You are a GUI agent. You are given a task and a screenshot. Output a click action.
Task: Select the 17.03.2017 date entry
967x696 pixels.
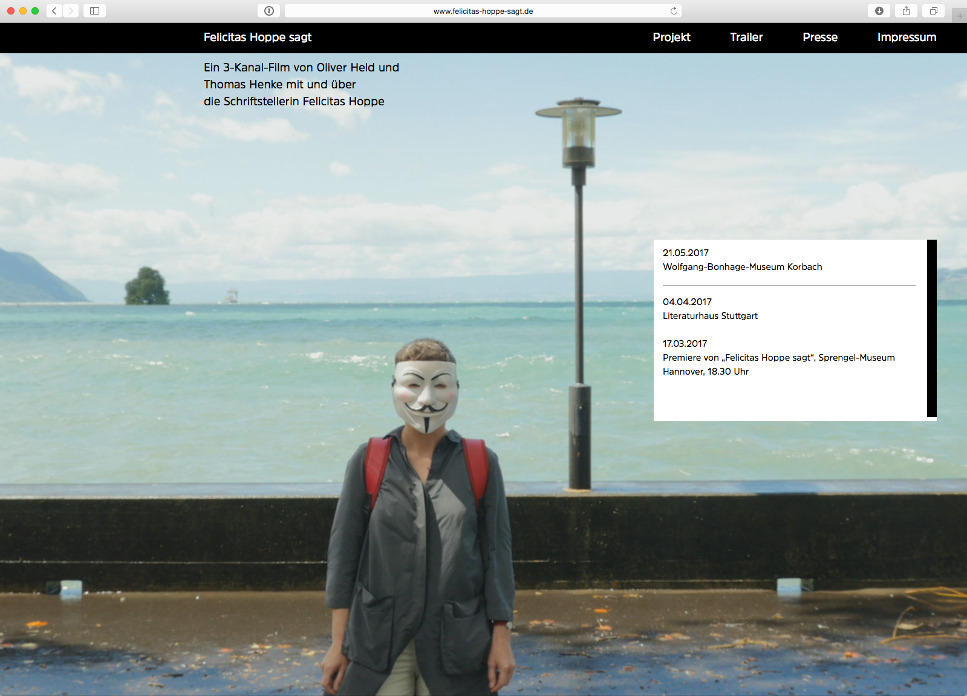[x=685, y=344]
